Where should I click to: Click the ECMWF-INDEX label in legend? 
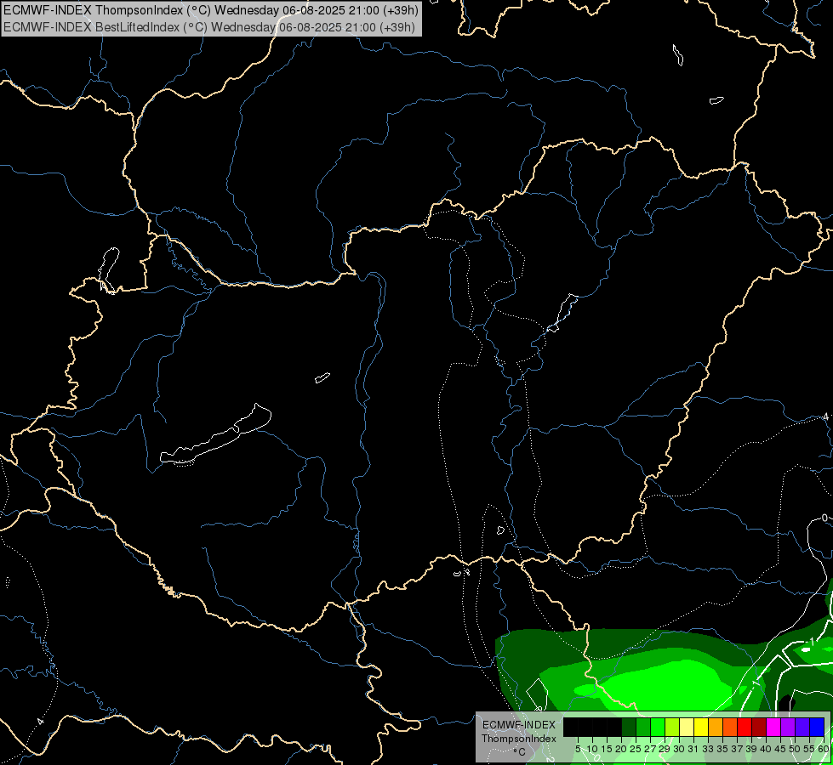click(519, 725)
